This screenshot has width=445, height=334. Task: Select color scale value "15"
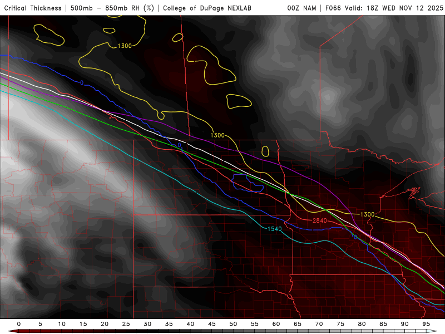tap(83, 324)
